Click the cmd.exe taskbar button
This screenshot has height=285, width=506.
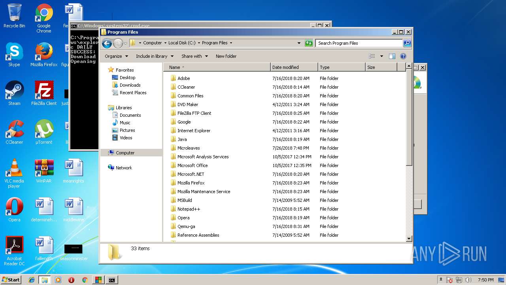click(x=112, y=280)
